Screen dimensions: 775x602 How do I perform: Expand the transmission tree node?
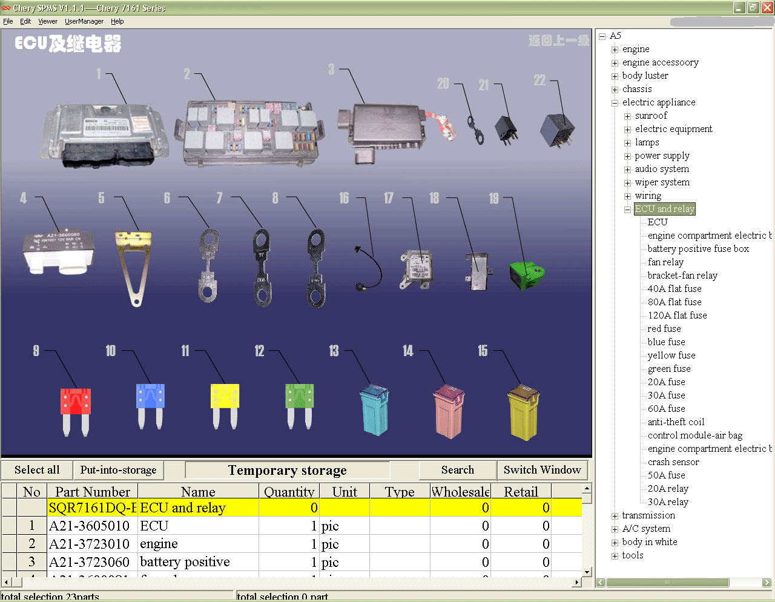615,516
